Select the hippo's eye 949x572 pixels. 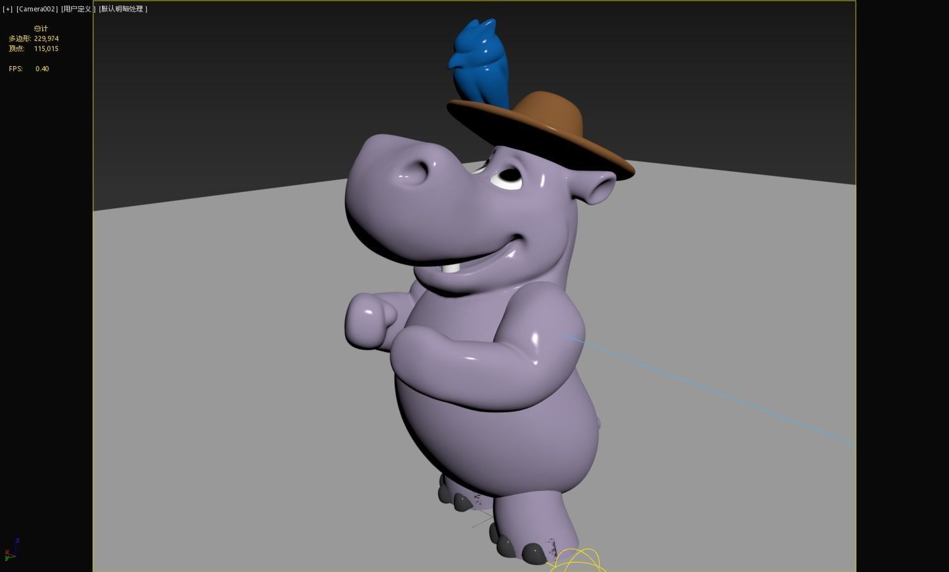(507, 177)
